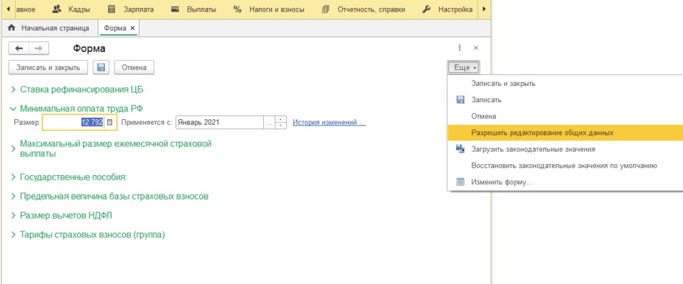
Task: Click the back arrow navigation button
Action: 19,48
